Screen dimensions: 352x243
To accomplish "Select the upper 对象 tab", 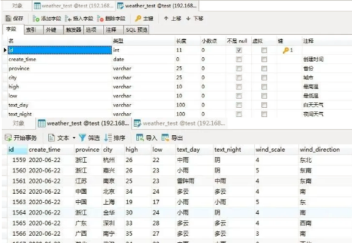I will click(x=17, y=6).
